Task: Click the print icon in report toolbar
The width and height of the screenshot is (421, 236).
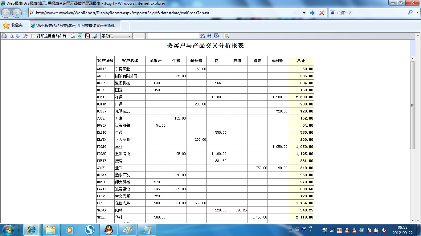Action: (x=4, y=36)
